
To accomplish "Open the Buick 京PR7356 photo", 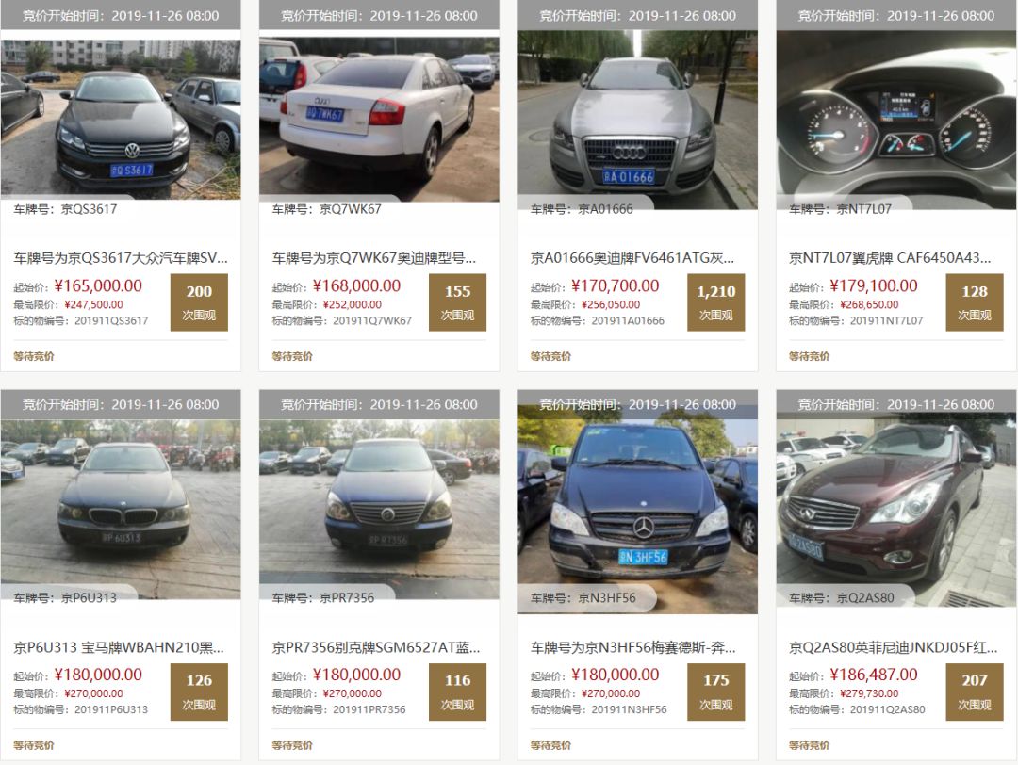I will click(x=379, y=510).
